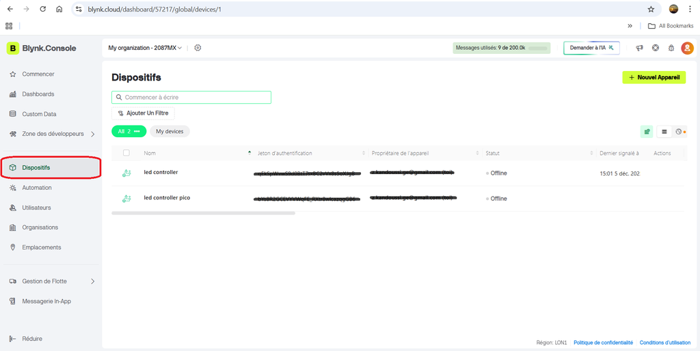Collapse the sidebar with Réduire

26,339
